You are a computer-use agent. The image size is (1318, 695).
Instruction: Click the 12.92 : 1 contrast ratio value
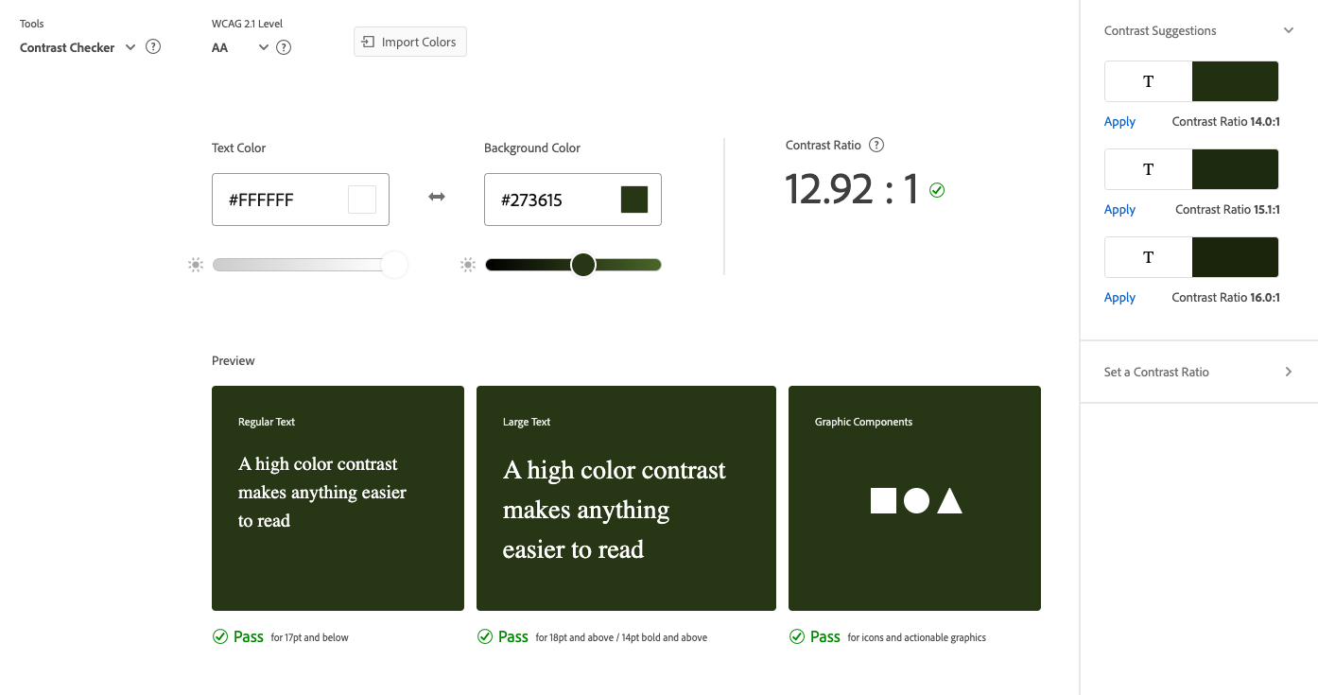tap(852, 189)
